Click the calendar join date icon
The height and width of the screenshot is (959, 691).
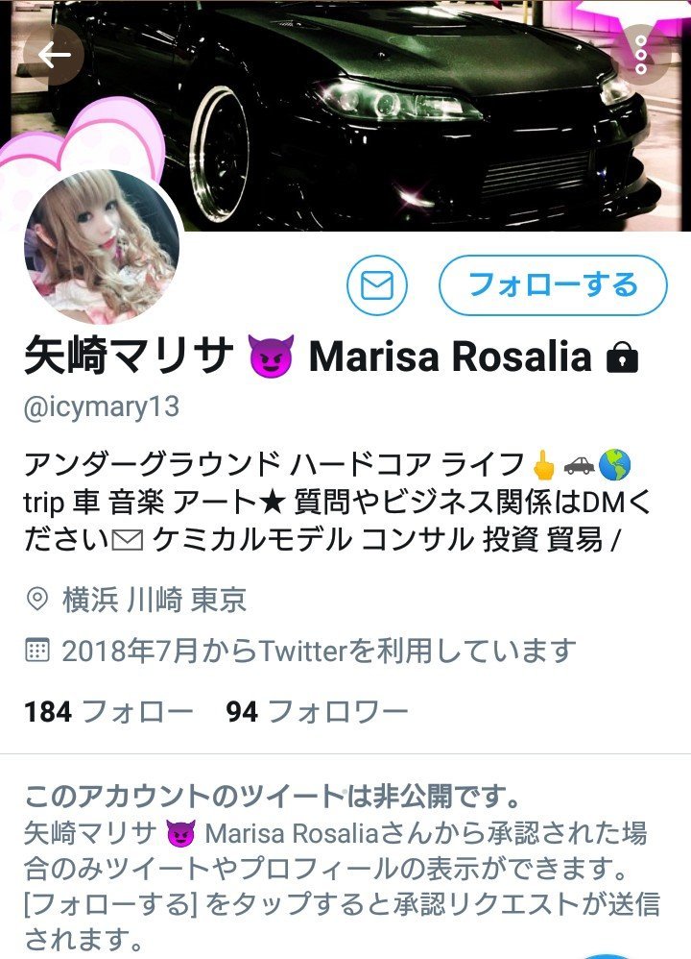pyautogui.click(x=37, y=651)
